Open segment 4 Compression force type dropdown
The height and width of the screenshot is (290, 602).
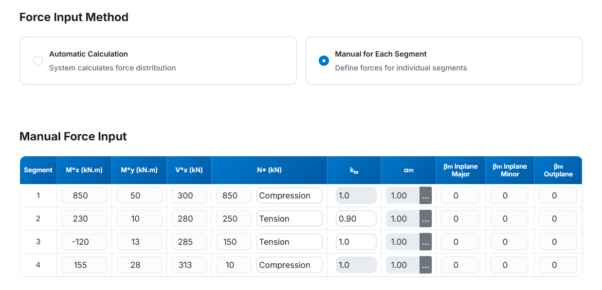click(x=289, y=265)
